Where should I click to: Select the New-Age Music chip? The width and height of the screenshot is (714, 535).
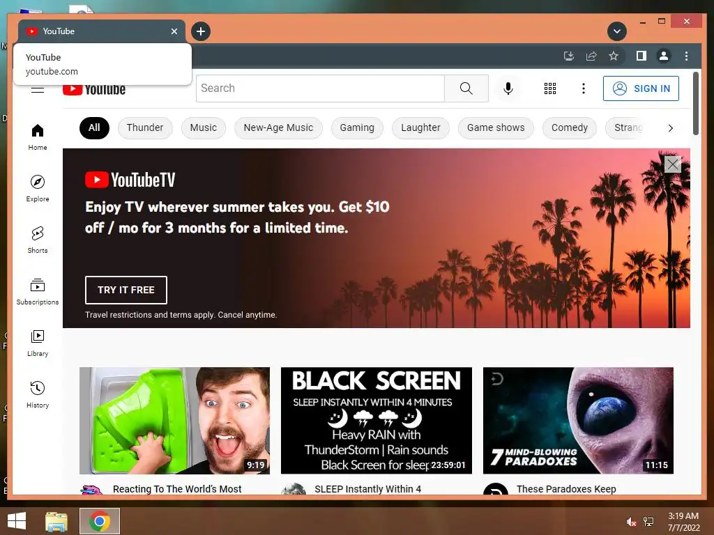click(278, 128)
